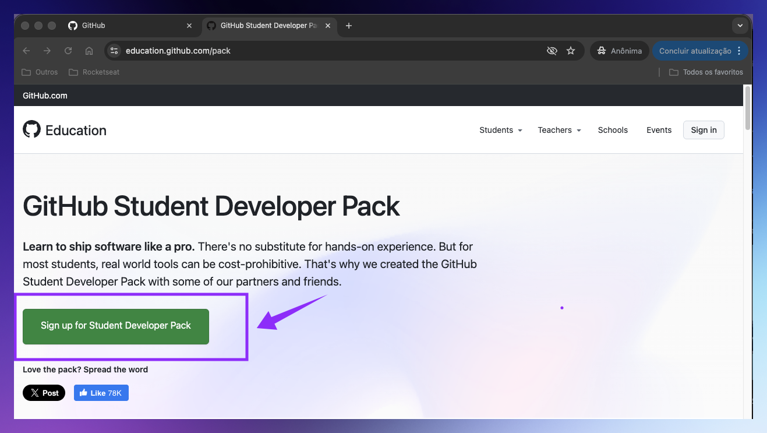Screen dimensions: 767x433
Task: Click the page vertical scrollbar thumb
Action: 748,108
